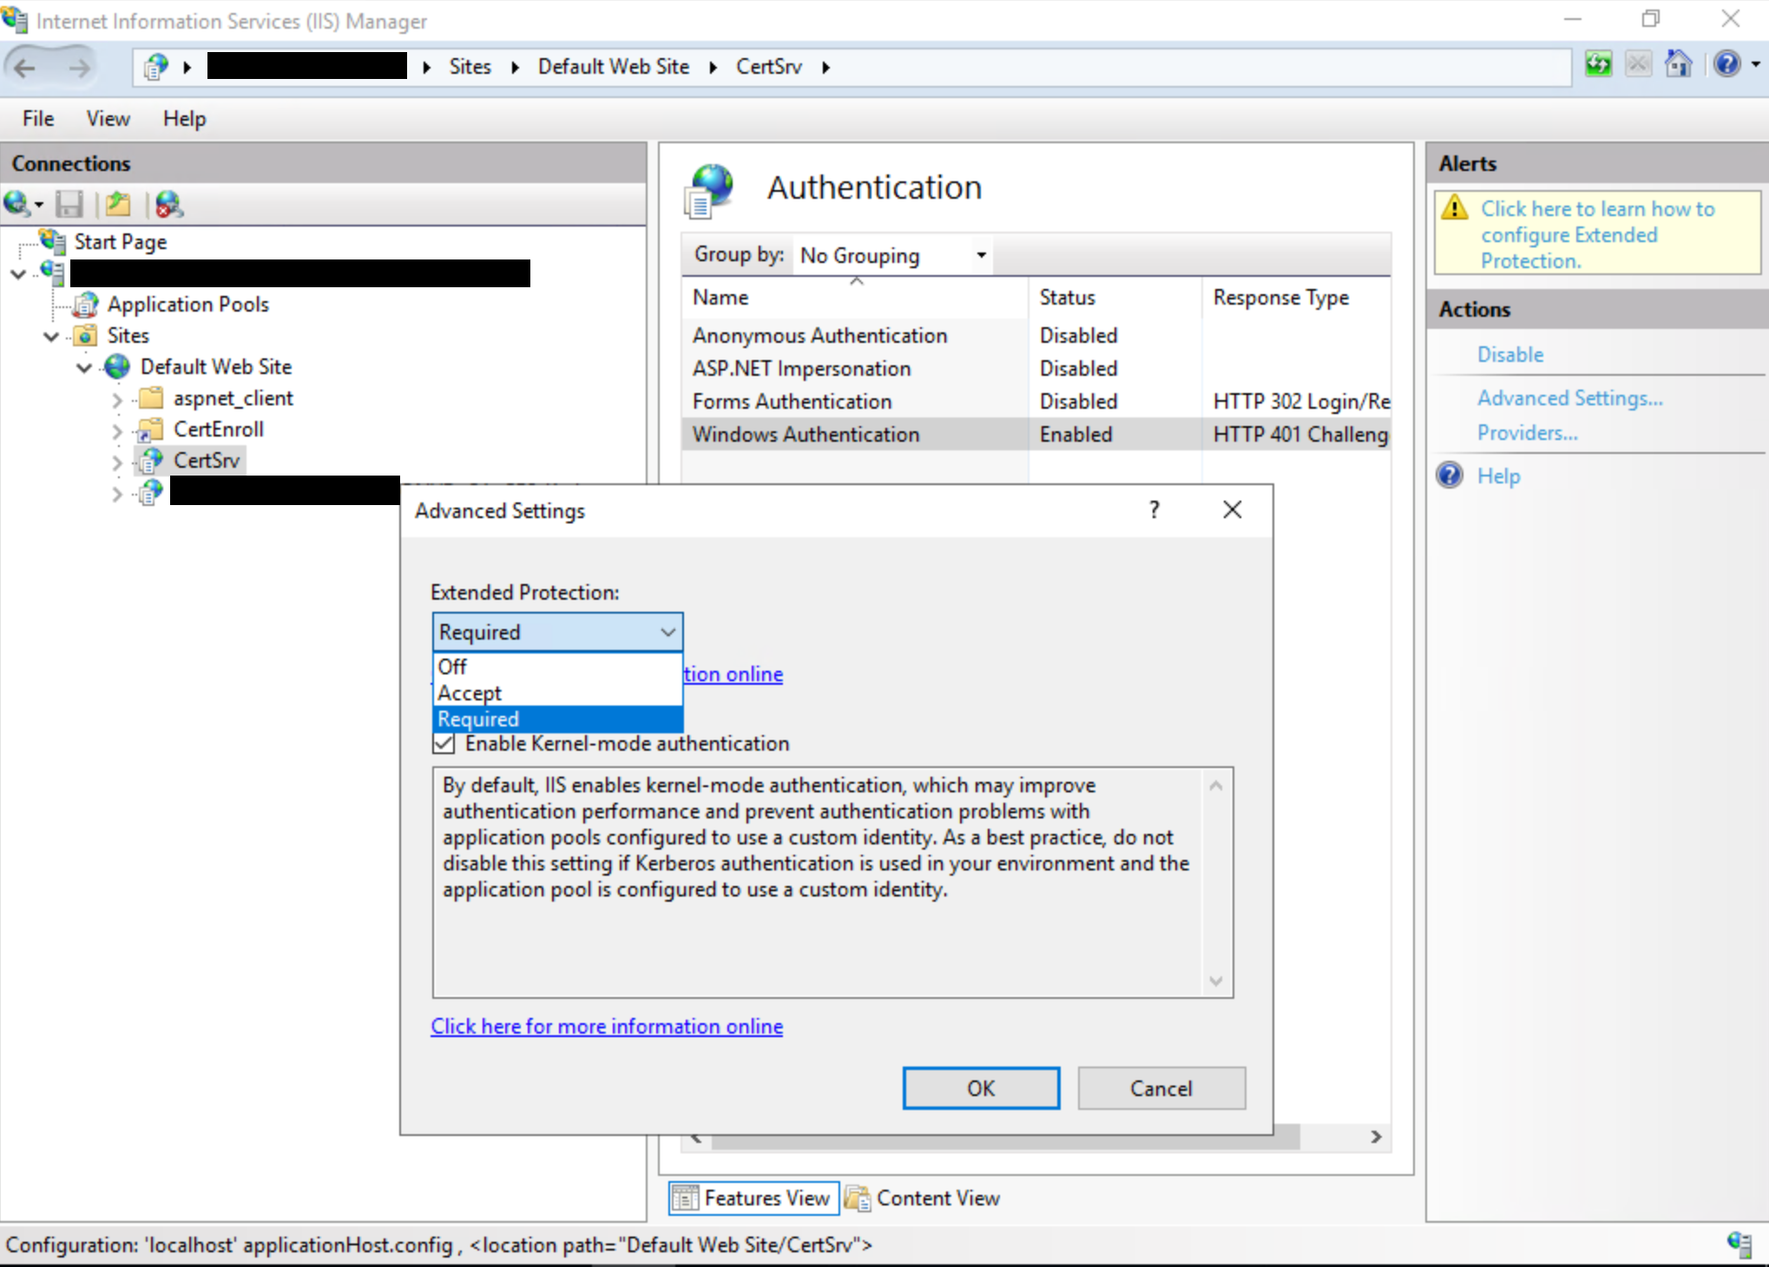This screenshot has width=1769, height=1267.
Task: Open the Extended Protection combo box
Action: click(557, 632)
